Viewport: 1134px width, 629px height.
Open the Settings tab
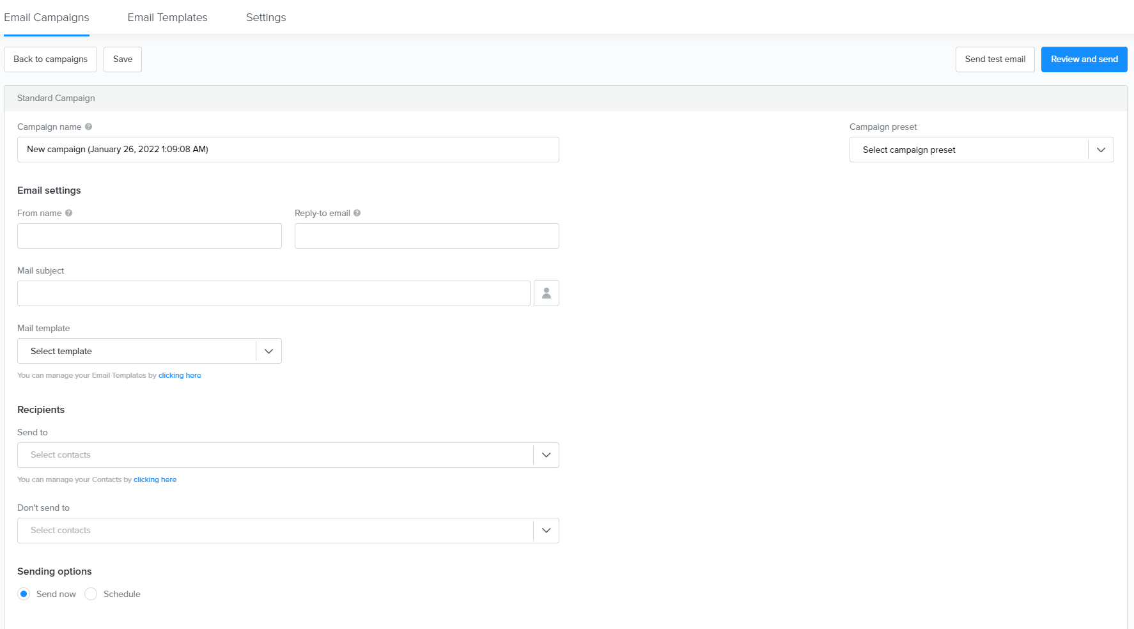click(266, 17)
